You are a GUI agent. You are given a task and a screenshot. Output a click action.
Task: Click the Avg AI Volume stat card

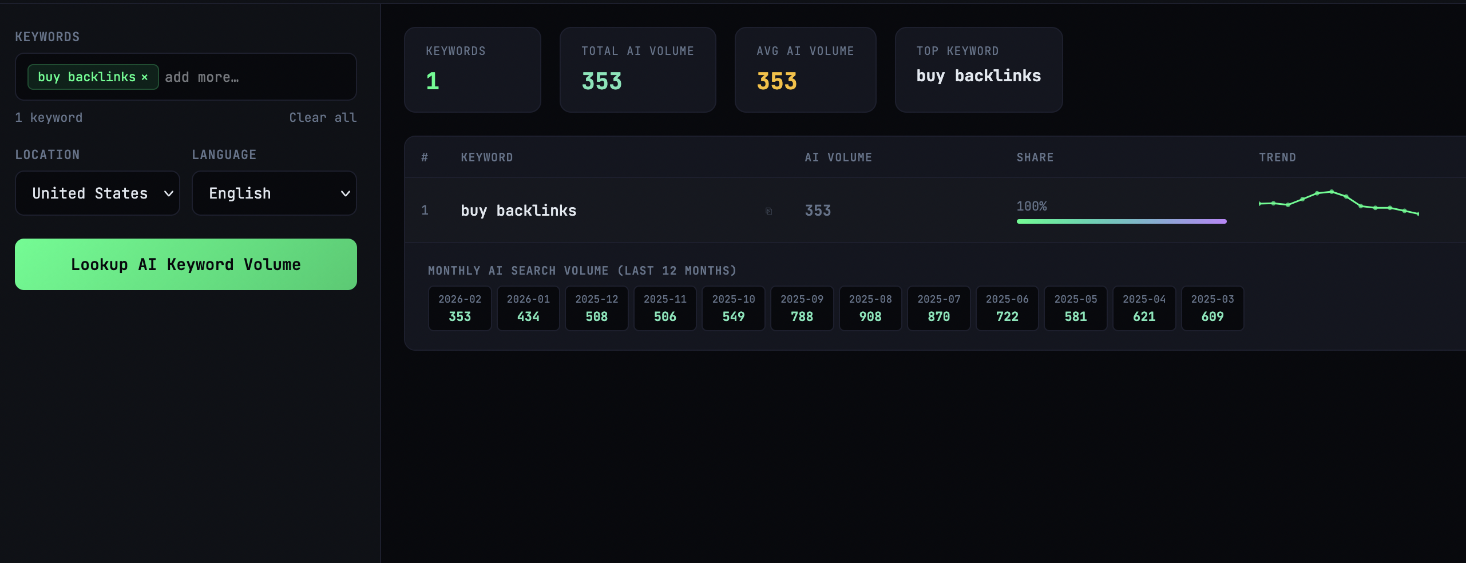pyautogui.click(x=805, y=70)
